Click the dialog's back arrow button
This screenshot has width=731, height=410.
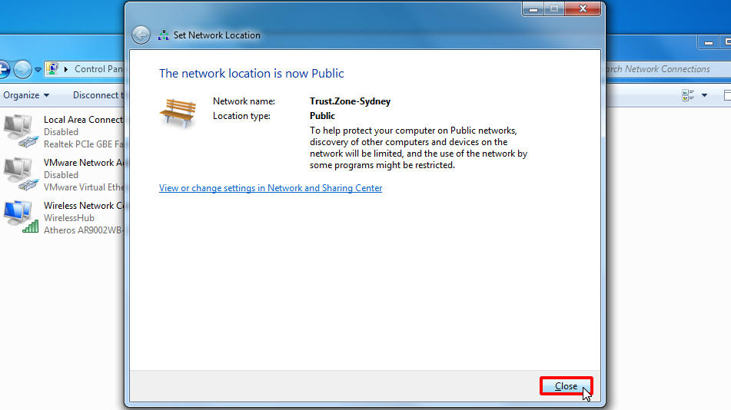coord(141,35)
